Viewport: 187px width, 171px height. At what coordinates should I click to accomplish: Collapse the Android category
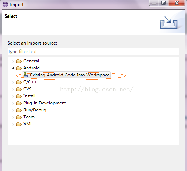click(13, 68)
